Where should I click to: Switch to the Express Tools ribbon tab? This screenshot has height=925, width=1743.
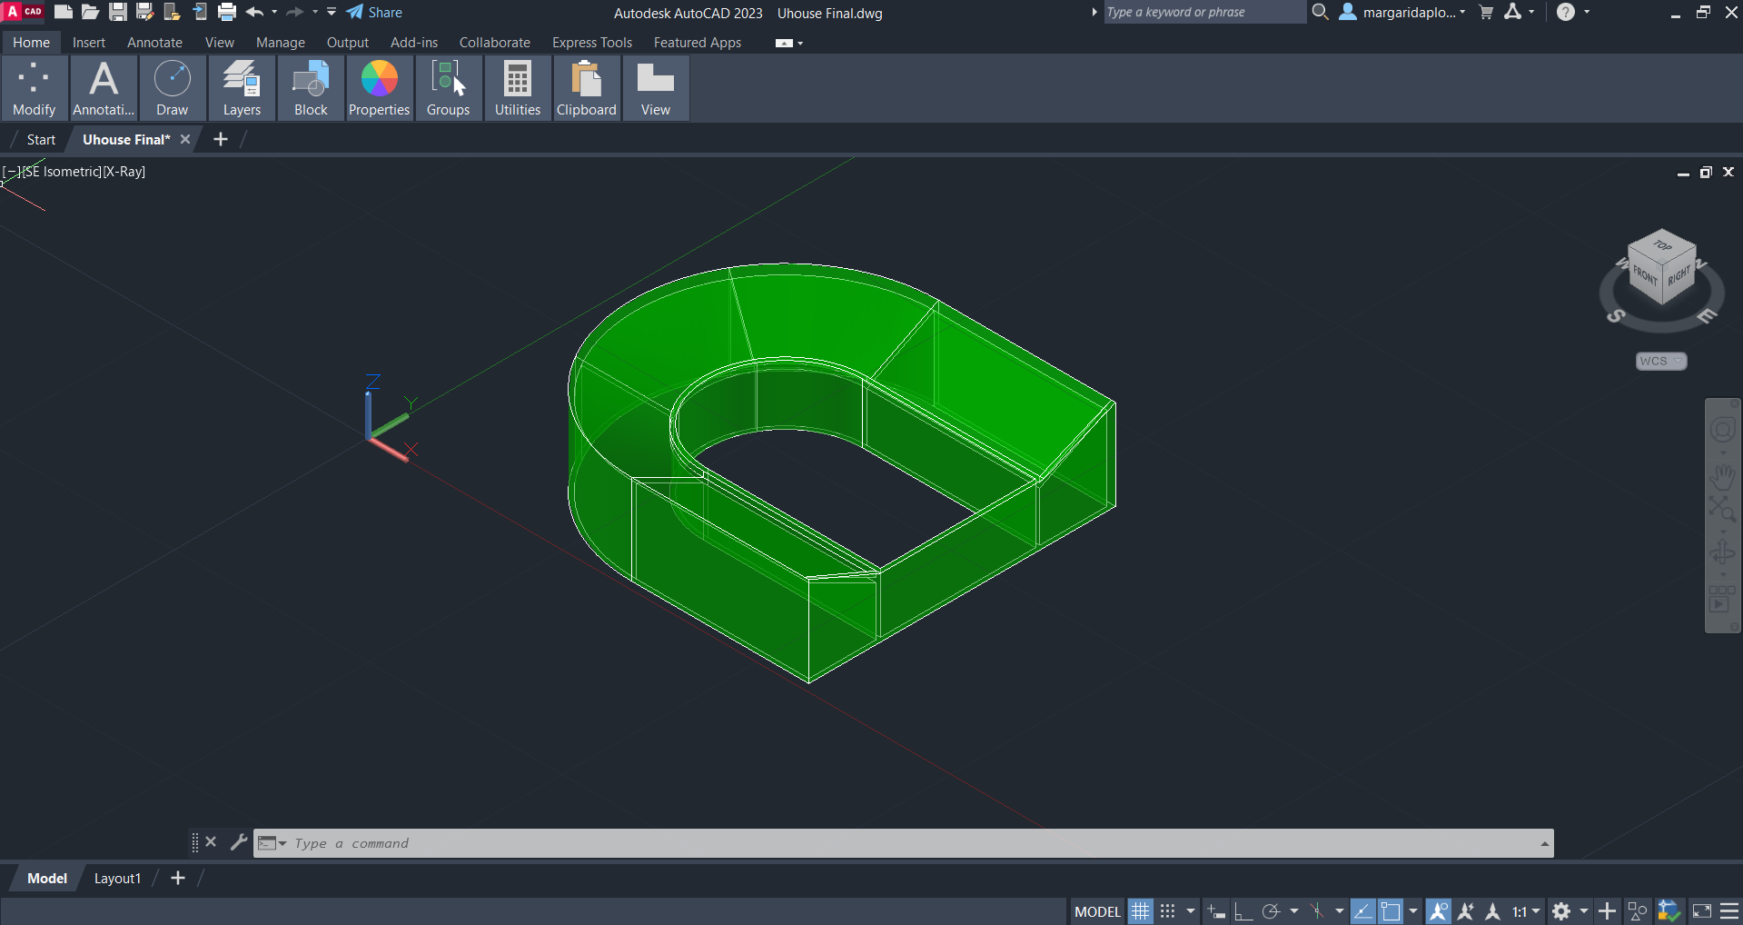[x=591, y=43]
